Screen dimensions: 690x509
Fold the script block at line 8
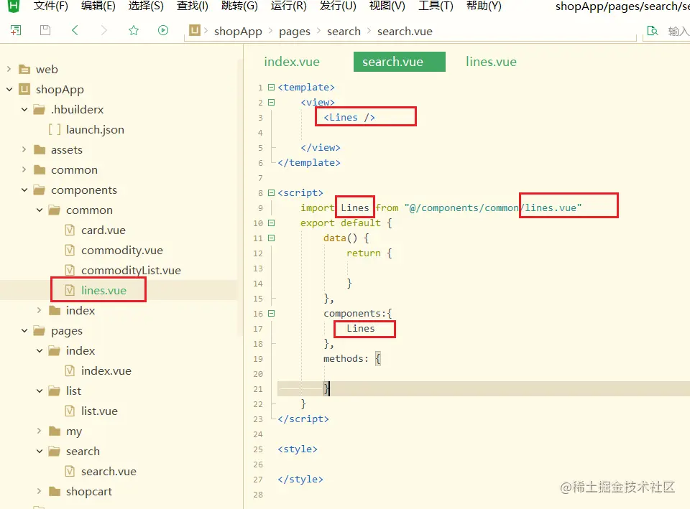[x=272, y=192]
